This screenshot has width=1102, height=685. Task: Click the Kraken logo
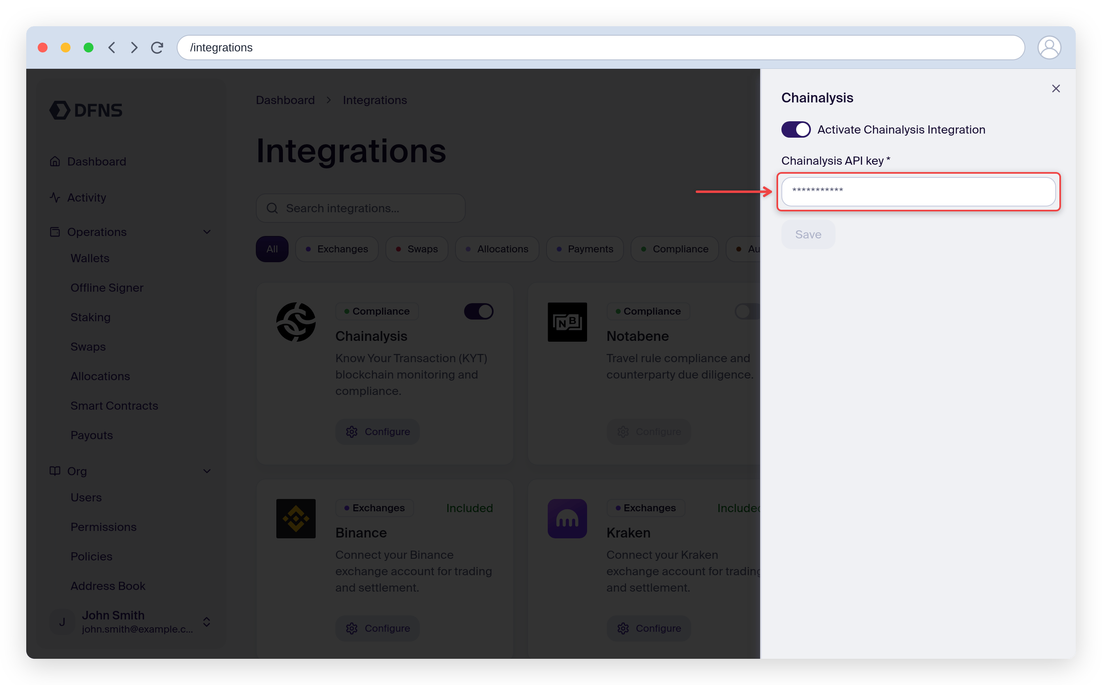[567, 519]
